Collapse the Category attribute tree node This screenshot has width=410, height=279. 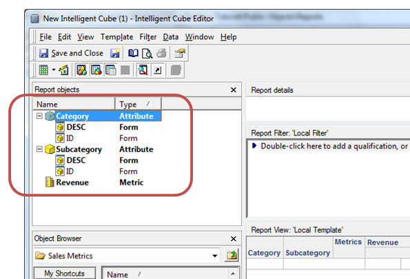pyautogui.click(x=39, y=115)
